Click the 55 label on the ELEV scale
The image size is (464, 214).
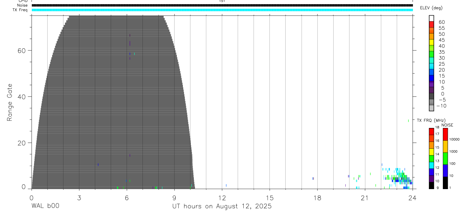tap(441, 28)
